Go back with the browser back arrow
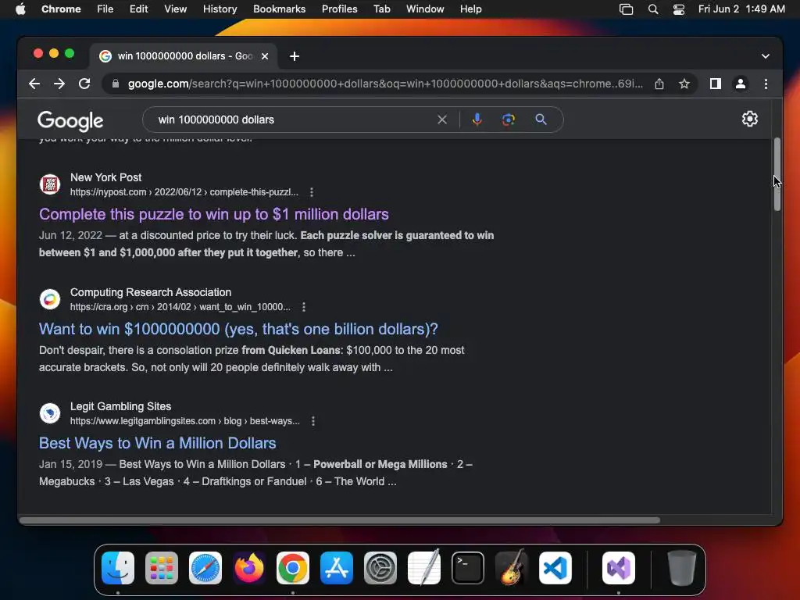Screen dimensions: 800x600 [34, 84]
